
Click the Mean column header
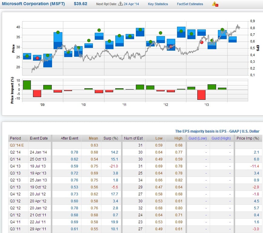93,138
